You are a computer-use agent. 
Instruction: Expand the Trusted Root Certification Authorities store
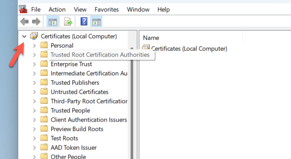[34, 55]
